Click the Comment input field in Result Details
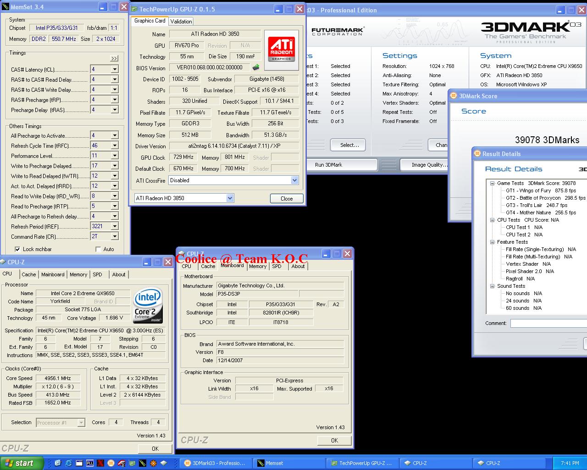This screenshot has width=587, height=470. point(549,323)
